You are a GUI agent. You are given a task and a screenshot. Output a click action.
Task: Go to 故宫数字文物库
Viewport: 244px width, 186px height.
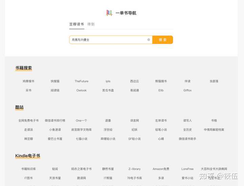[x=81, y=130]
